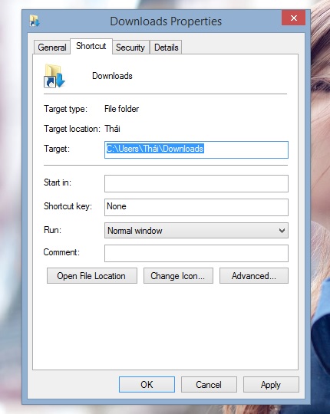The image size is (330, 414).
Task: Cancel the properties dialog
Action: click(x=209, y=384)
